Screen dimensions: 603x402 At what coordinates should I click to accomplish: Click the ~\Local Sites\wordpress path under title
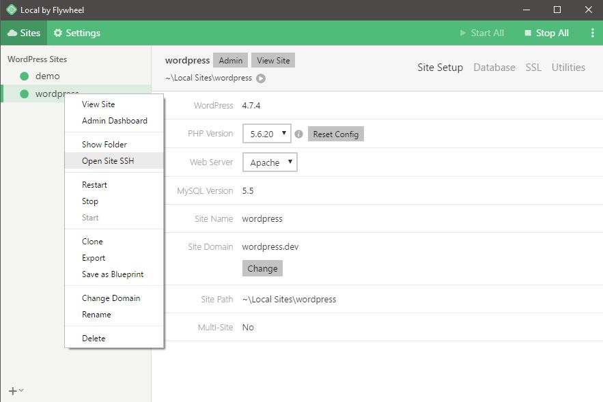click(209, 78)
